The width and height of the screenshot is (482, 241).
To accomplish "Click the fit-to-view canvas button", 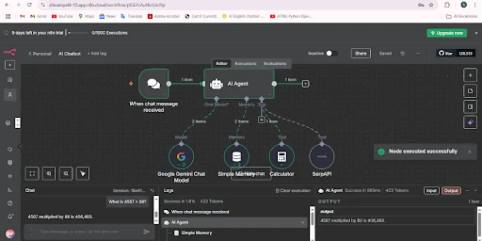I will pyautogui.click(x=32, y=173).
